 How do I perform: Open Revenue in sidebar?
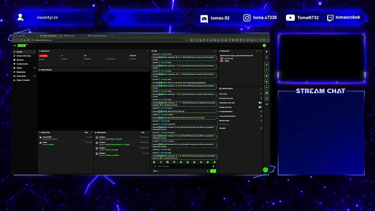pyautogui.click(x=25, y=60)
